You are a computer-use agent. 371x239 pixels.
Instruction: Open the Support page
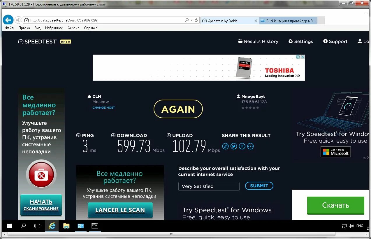[x=335, y=41]
